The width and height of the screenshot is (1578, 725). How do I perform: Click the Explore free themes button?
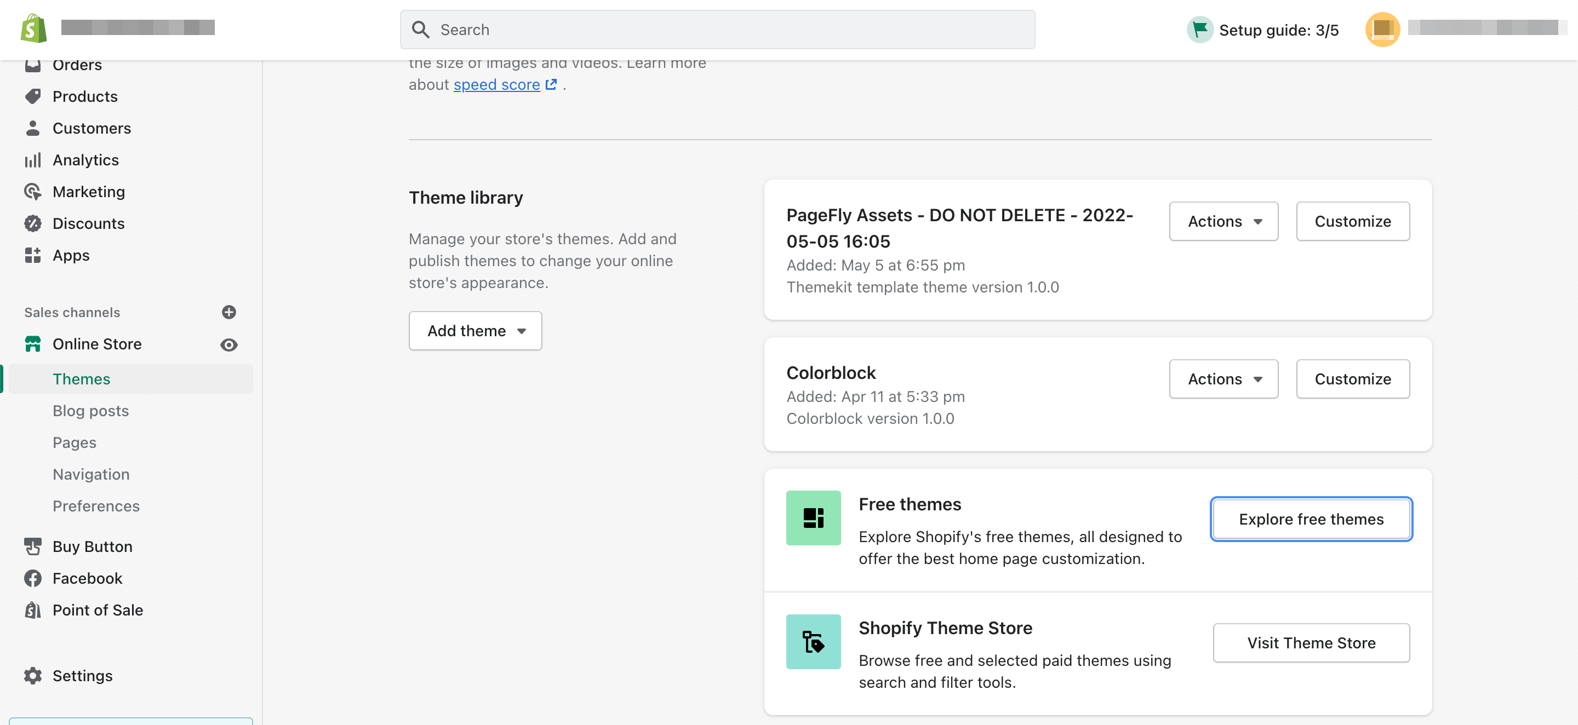(1311, 519)
